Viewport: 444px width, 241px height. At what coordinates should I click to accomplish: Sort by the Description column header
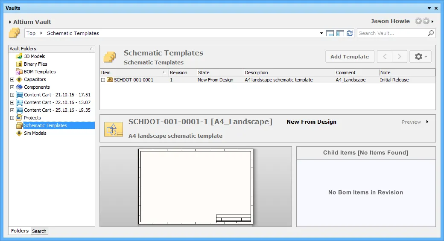click(x=289, y=73)
